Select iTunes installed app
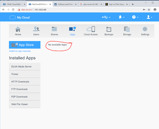Viewport: 159px width, 129px height. click(25, 74)
